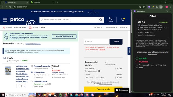Open the Windows Start menu
The width and height of the screenshot is (173, 97).
[2, 95]
